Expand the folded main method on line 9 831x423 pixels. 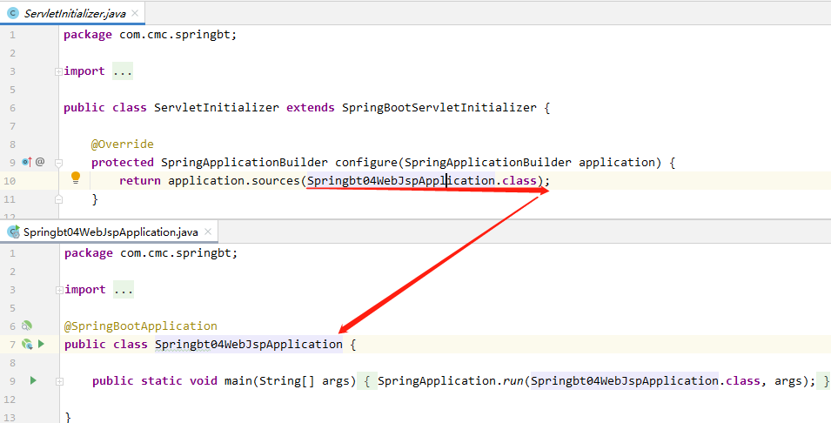(x=59, y=381)
